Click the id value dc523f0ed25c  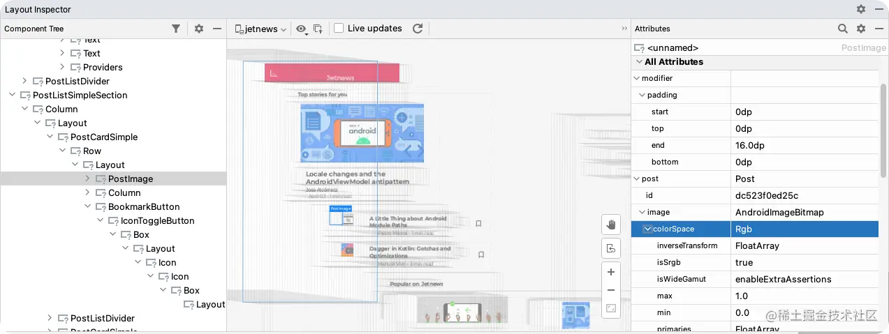[x=767, y=195]
